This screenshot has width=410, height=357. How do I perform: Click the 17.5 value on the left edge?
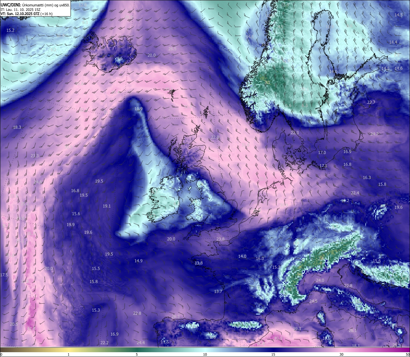coord(4,275)
